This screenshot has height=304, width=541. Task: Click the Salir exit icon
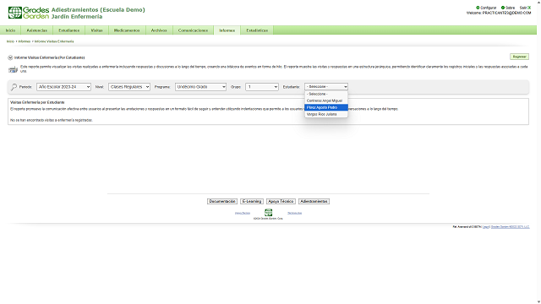pyautogui.click(x=529, y=8)
